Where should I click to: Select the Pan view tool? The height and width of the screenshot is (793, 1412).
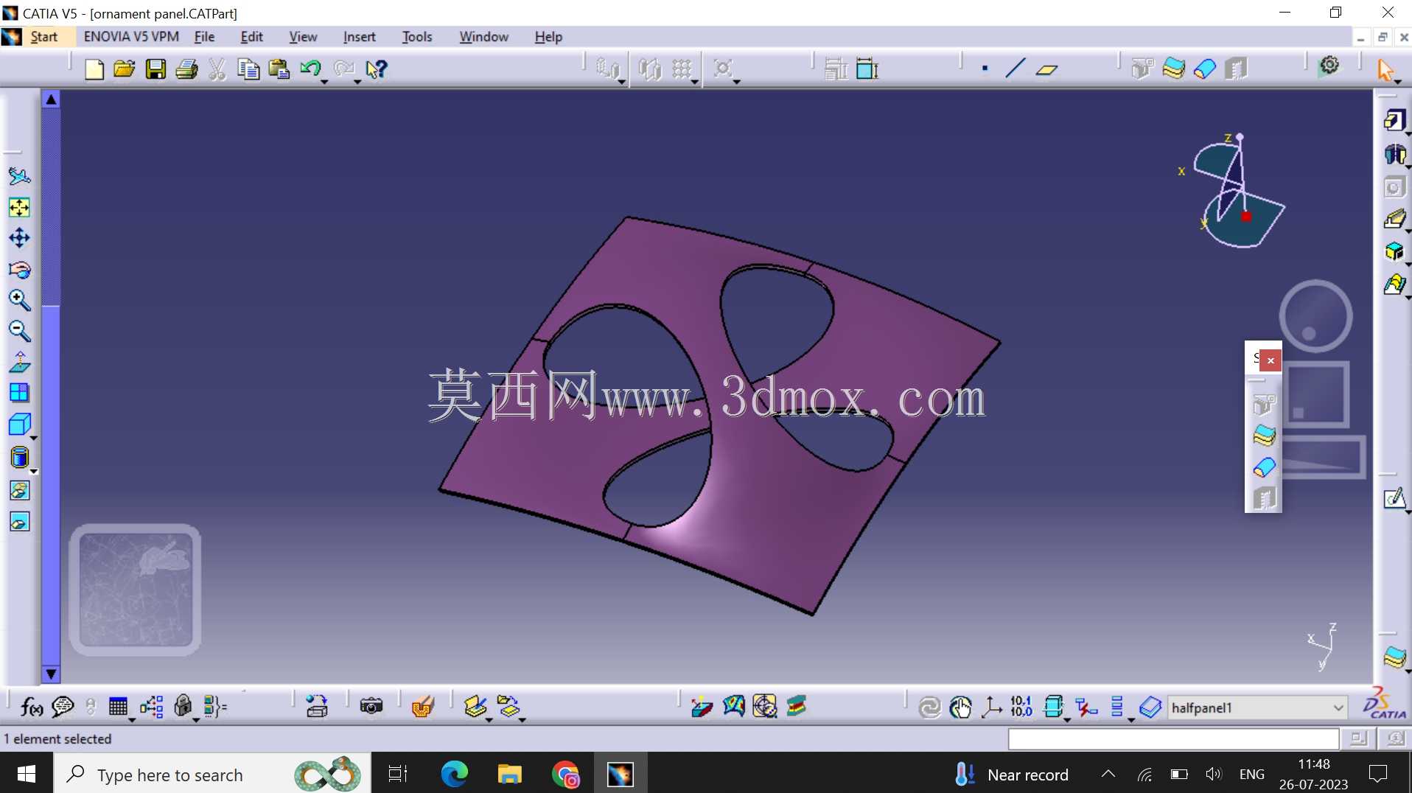(x=19, y=238)
